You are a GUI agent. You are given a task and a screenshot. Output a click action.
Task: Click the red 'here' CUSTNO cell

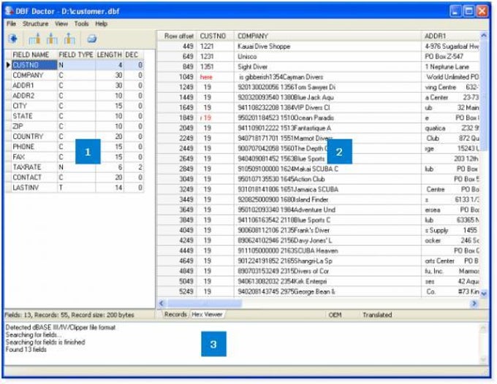tap(215, 77)
